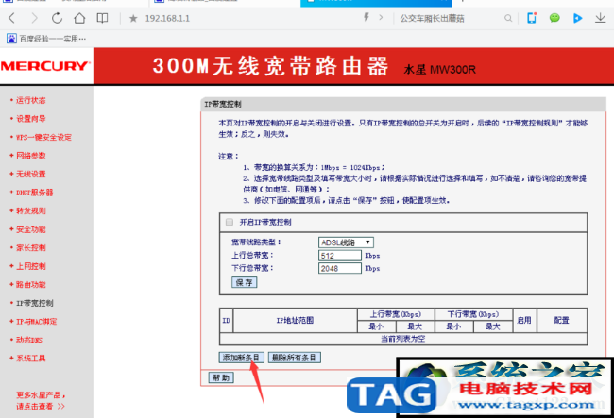This screenshot has width=614, height=418.
Task: Click the 上行带宽(Kbps) column header
Action: point(396,314)
